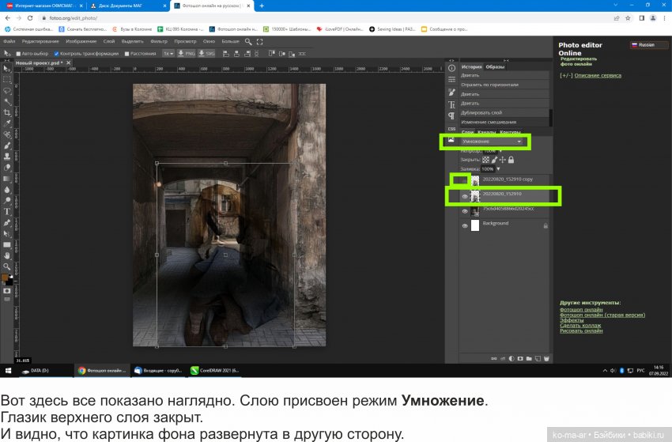The height and width of the screenshot is (442, 672).
Task: Open Properties sliders panel icon
Action: 451,80
